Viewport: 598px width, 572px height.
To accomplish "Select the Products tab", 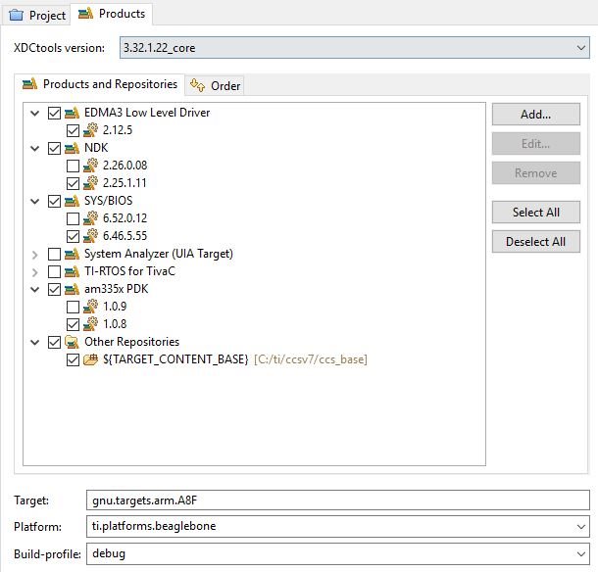I will 112,14.
